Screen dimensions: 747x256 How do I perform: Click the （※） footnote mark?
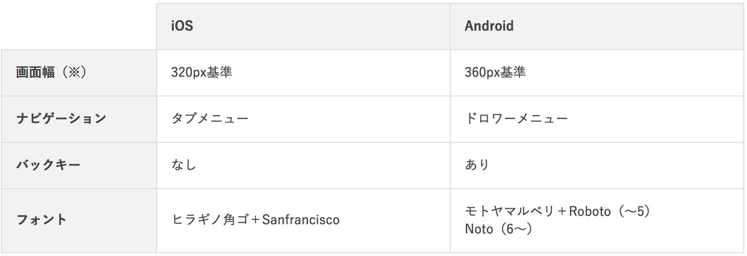tap(71, 72)
